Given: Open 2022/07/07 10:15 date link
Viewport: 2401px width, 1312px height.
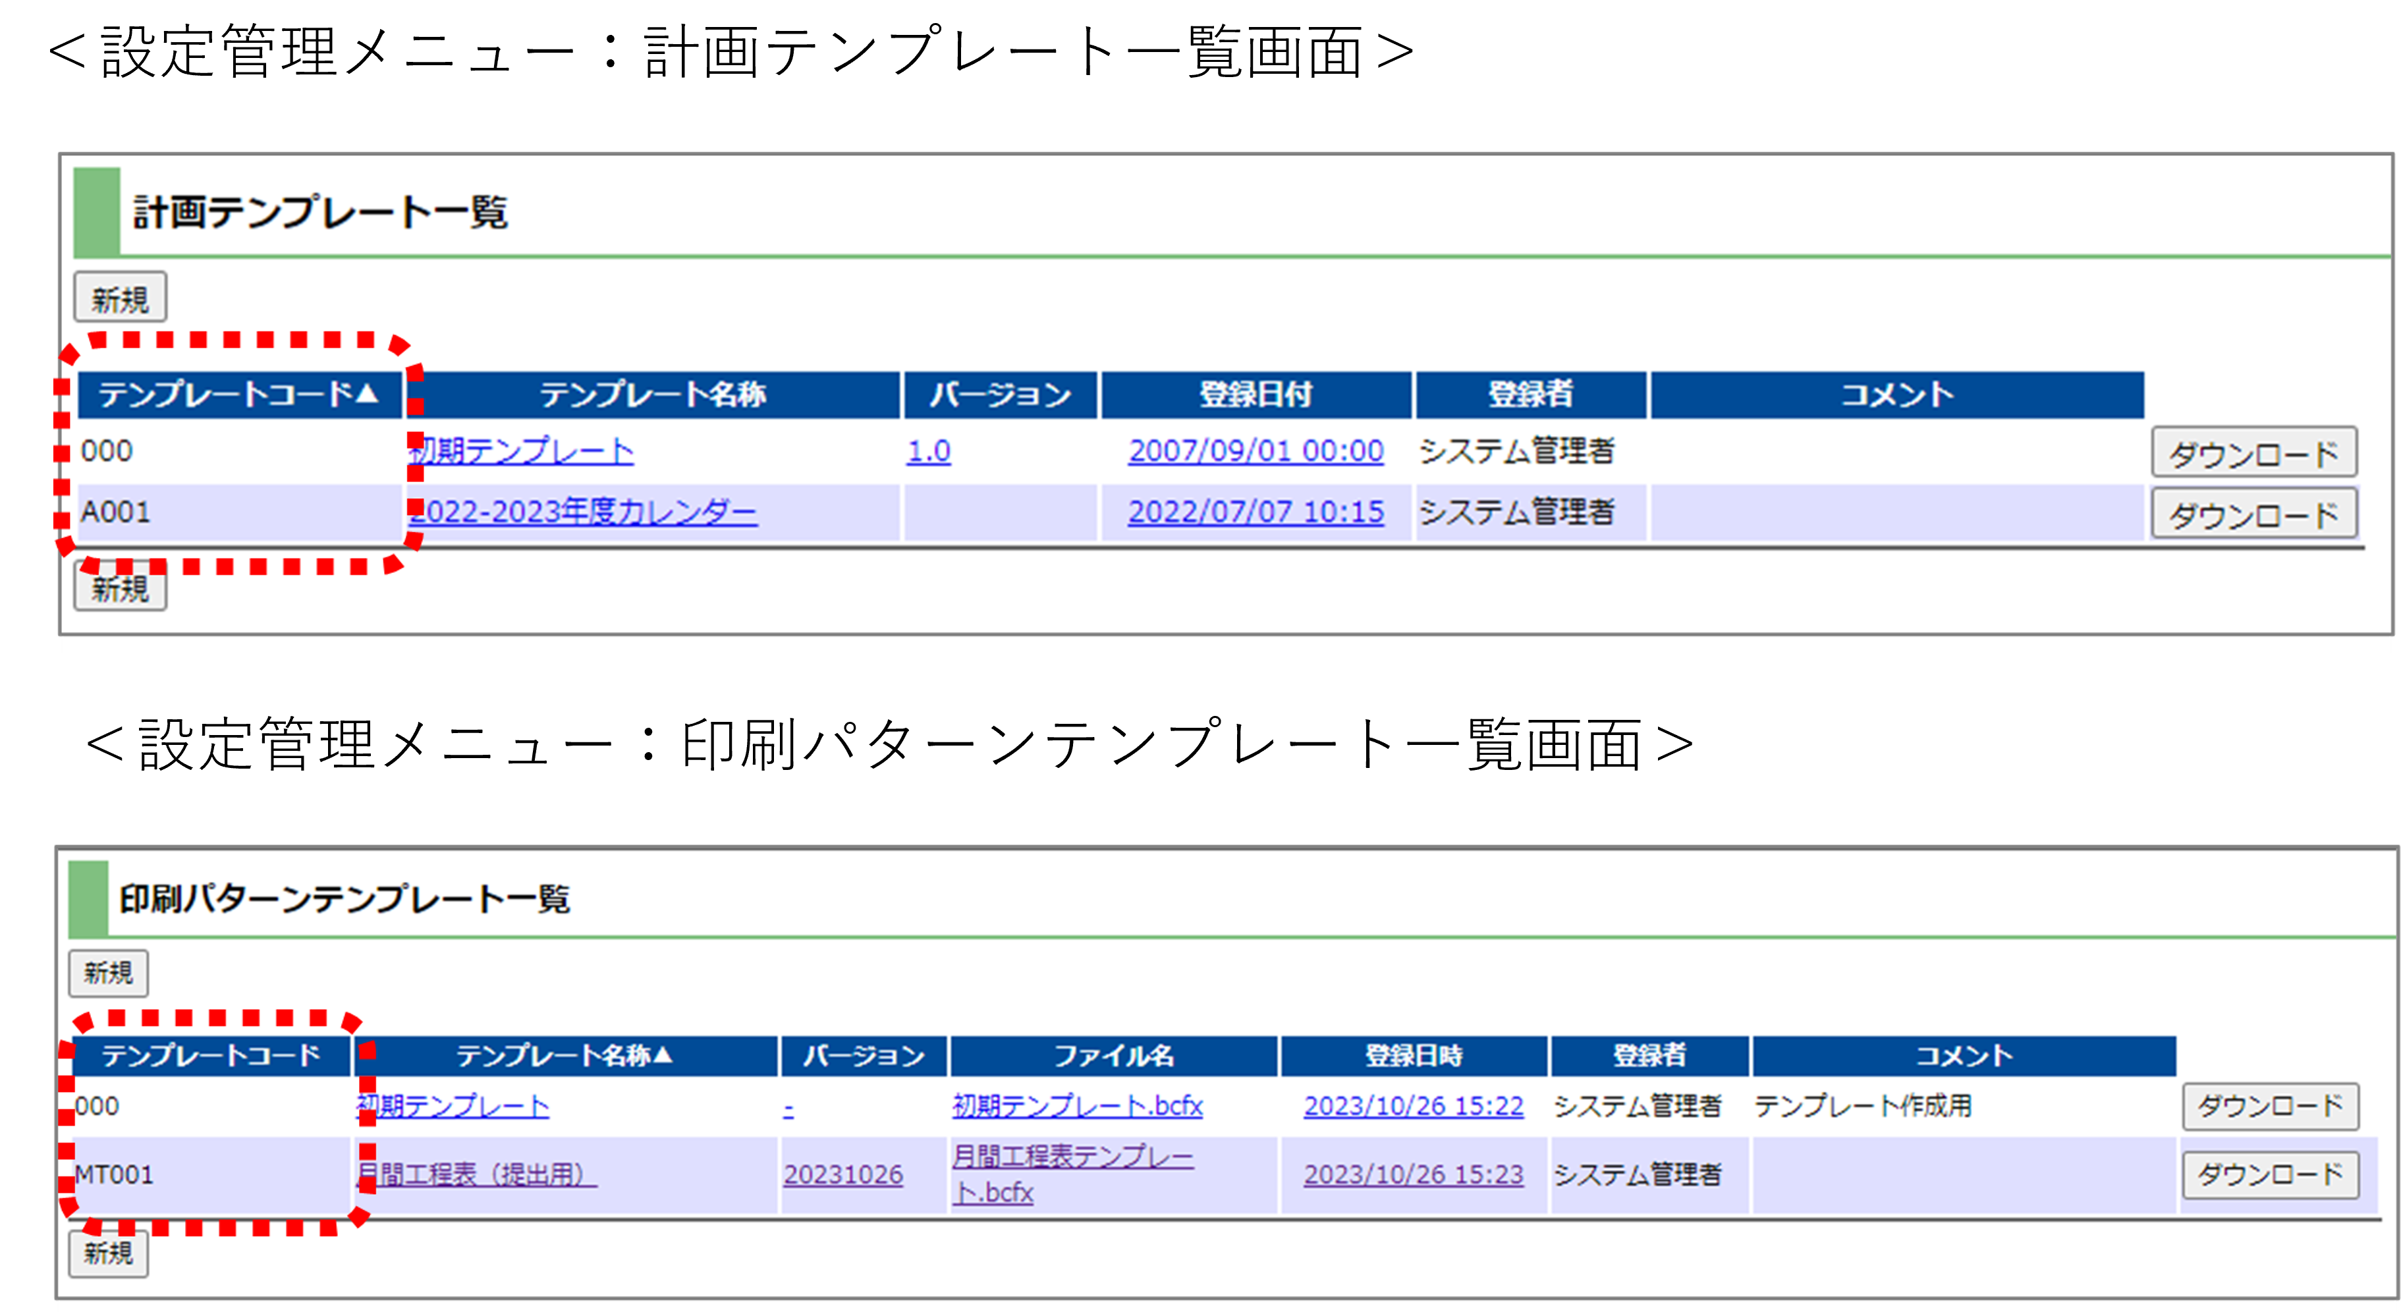Looking at the screenshot, I should (1256, 512).
